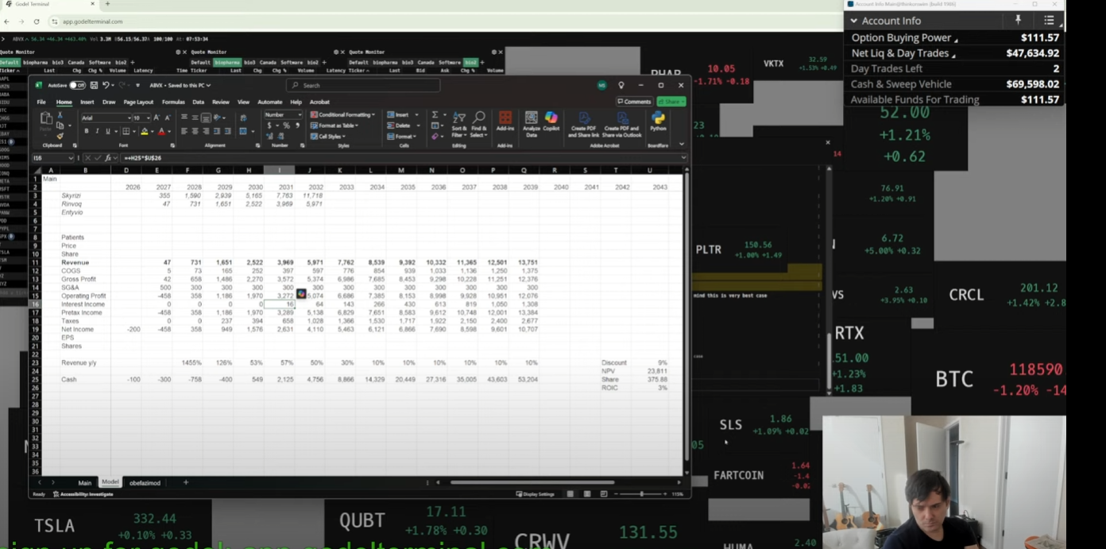Click Create PDF and Share link
Screen dimensions: 1106x549
pyautogui.click(x=584, y=124)
